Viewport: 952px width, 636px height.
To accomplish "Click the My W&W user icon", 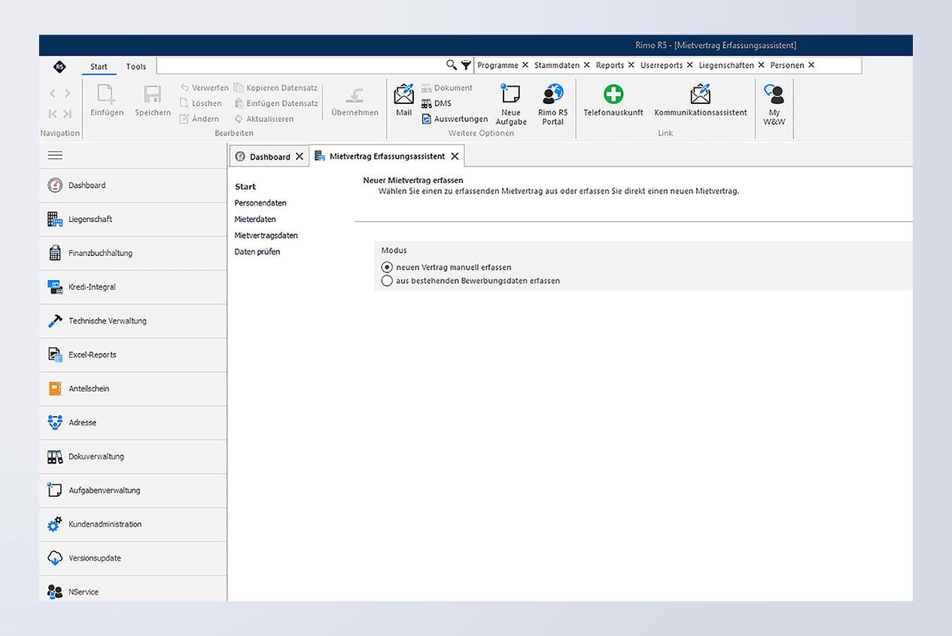I will click(x=774, y=95).
